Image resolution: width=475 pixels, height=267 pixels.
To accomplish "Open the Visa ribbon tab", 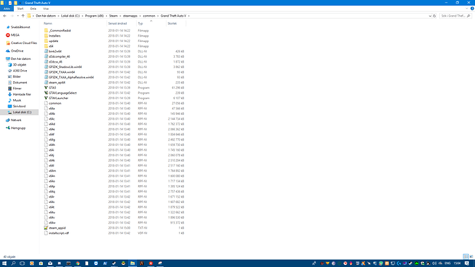I will [45, 8].
